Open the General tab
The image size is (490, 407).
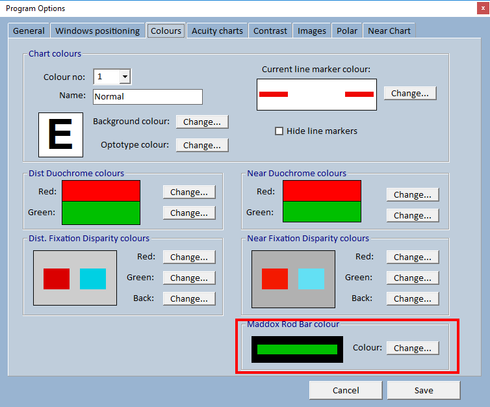pos(29,31)
